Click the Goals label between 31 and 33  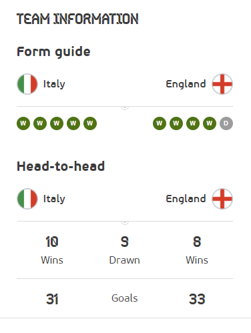(125, 298)
